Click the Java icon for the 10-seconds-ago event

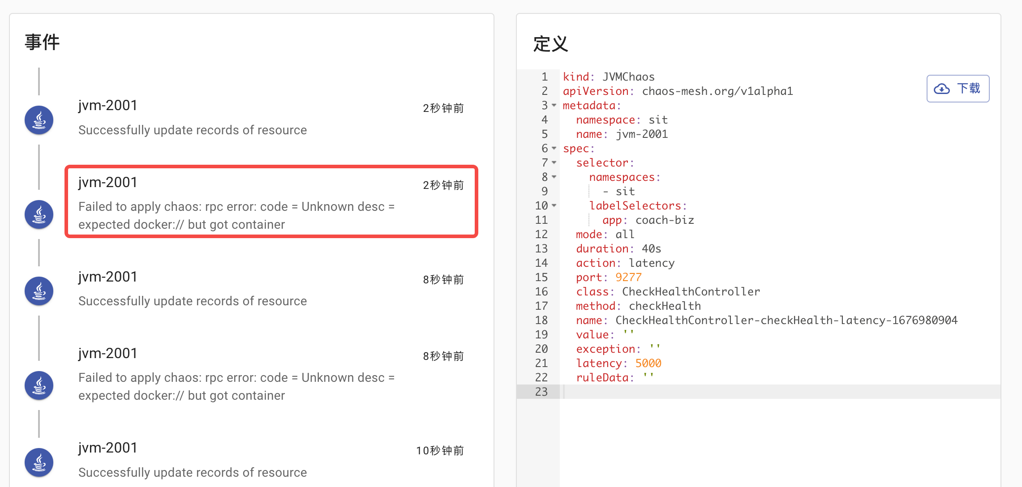(x=39, y=462)
